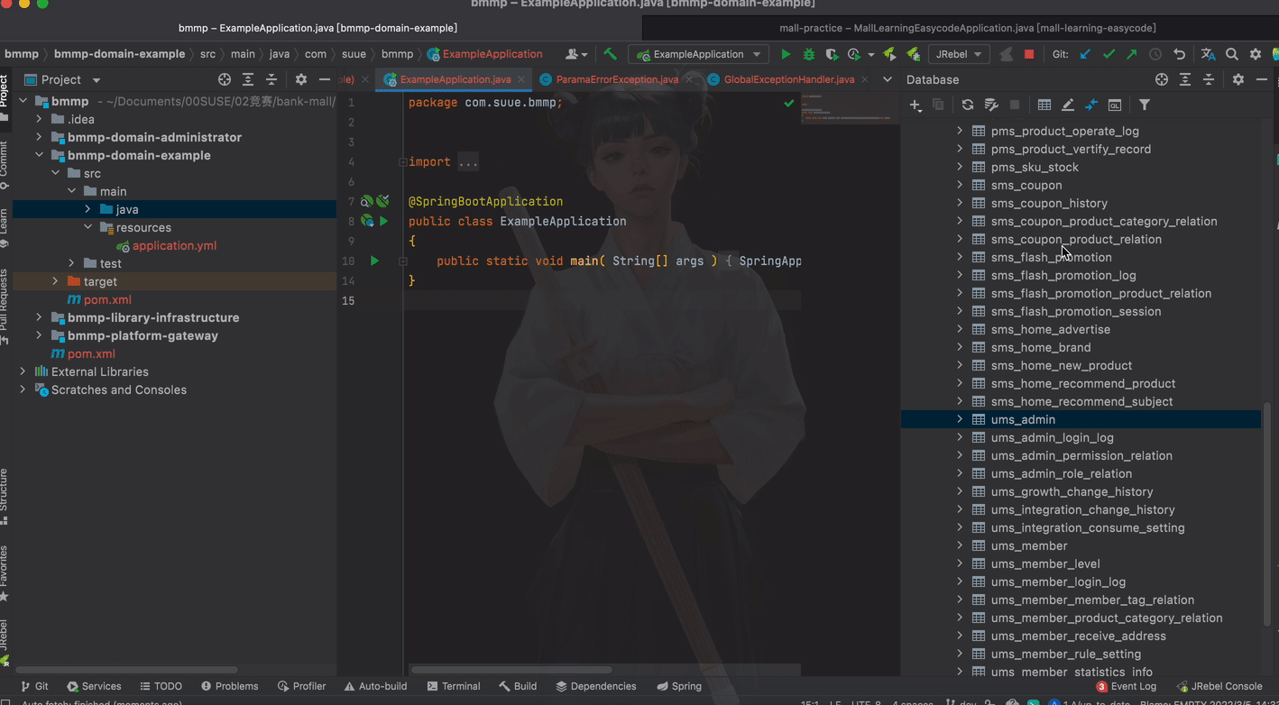Collapse the bmmp-domain-example module
Viewport: 1279px width, 705px height.
pos(39,155)
